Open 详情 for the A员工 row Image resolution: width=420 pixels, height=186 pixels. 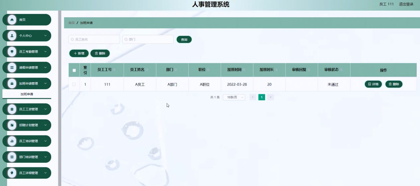point(374,84)
